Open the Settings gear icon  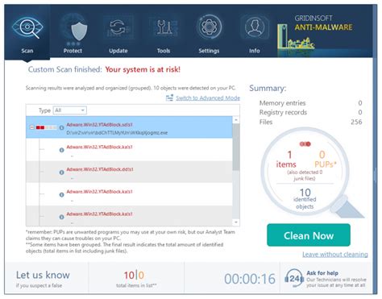209,27
